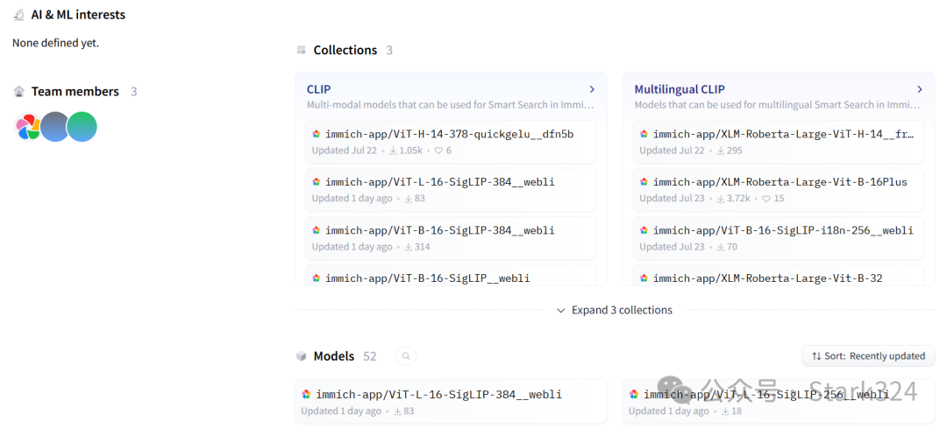Click the 3.72k downloads count
Viewport: 947px width, 429px height.
click(x=739, y=198)
